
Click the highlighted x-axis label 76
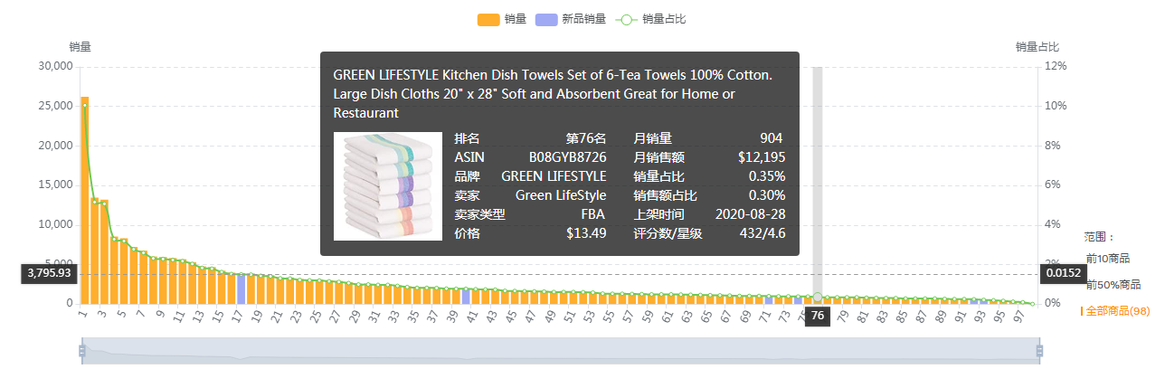(818, 316)
